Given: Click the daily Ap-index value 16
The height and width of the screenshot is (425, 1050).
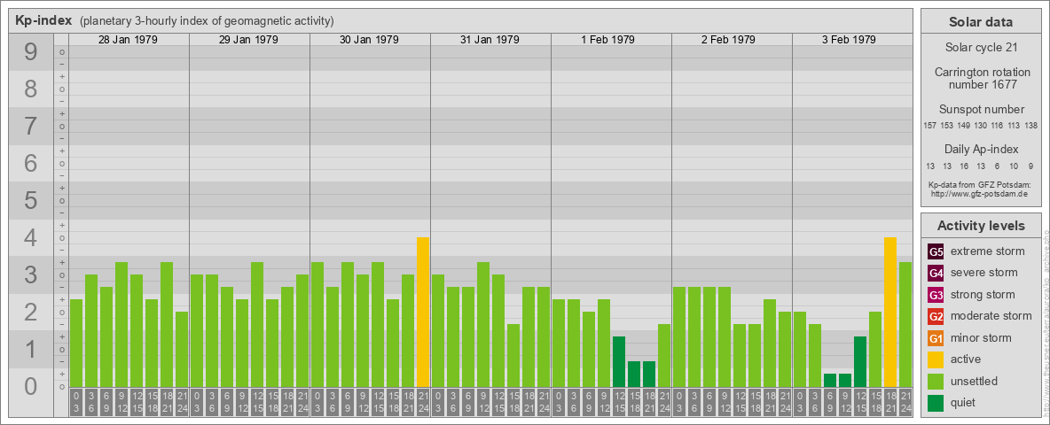Looking at the screenshot, I should (x=964, y=166).
